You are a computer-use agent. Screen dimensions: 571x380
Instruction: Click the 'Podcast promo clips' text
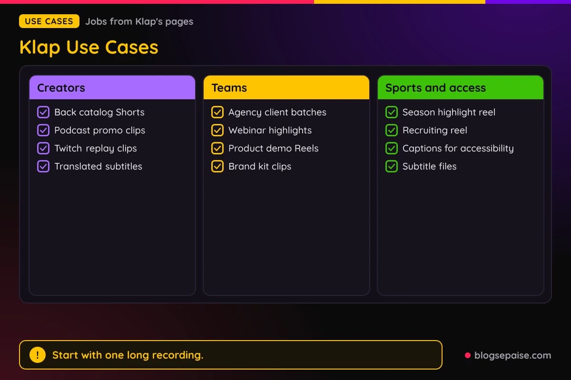[100, 131]
